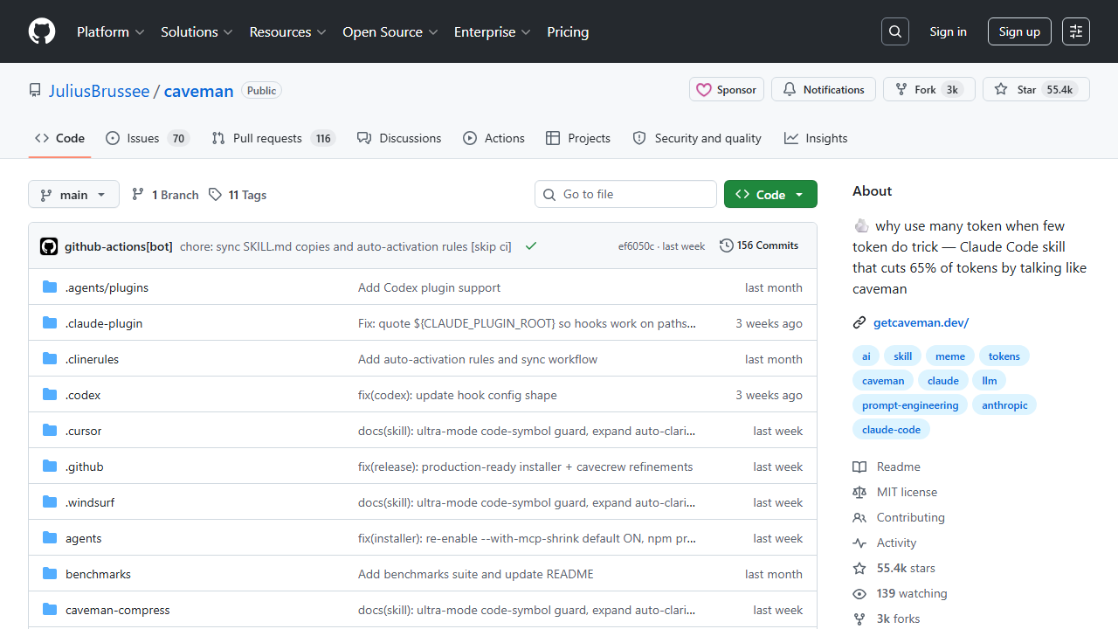This screenshot has width=1118, height=629.
Task: Expand the Solutions menu
Action: pos(197,31)
